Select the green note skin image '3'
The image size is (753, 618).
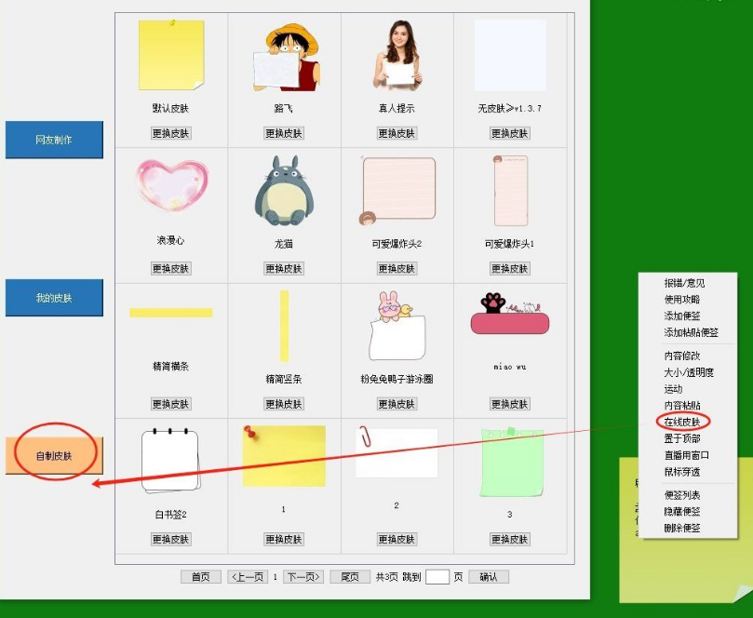pyautogui.click(x=509, y=463)
